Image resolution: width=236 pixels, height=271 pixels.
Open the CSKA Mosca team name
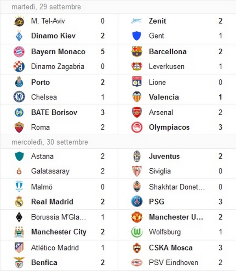tap(171, 248)
